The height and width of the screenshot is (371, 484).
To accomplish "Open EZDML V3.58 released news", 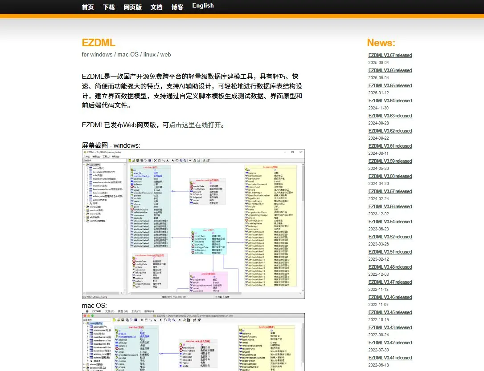I will [x=390, y=177].
